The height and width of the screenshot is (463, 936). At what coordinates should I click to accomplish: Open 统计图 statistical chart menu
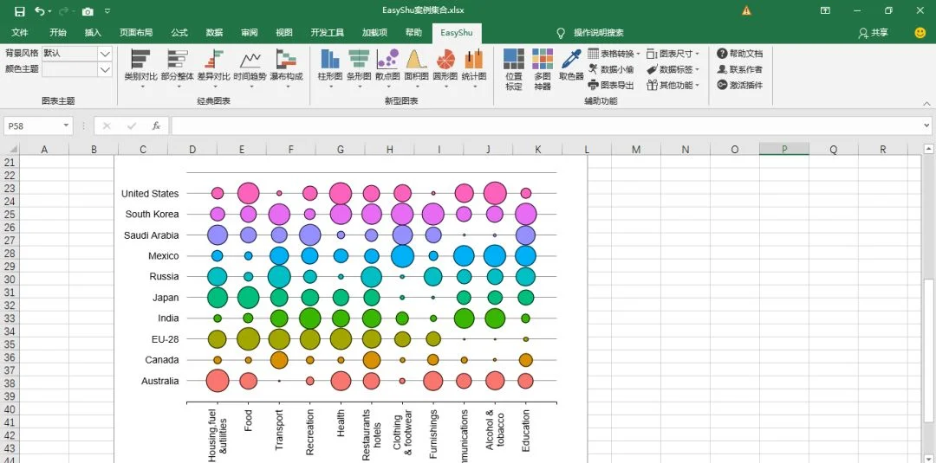tap(473, 69)
